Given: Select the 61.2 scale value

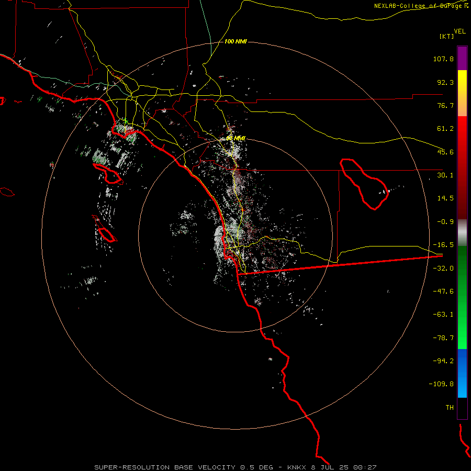Looking at the screenshot, I should pyautogui.click(x=445, y=129).
